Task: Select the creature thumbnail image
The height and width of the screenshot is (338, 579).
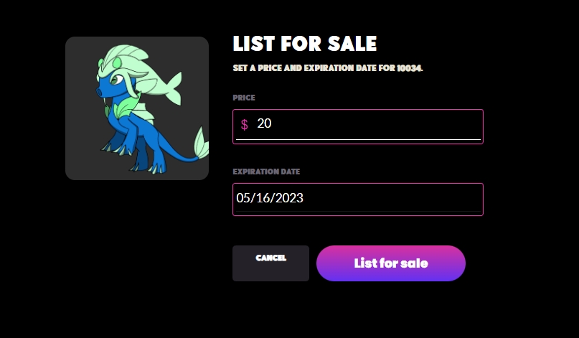Action: (137, 108)
